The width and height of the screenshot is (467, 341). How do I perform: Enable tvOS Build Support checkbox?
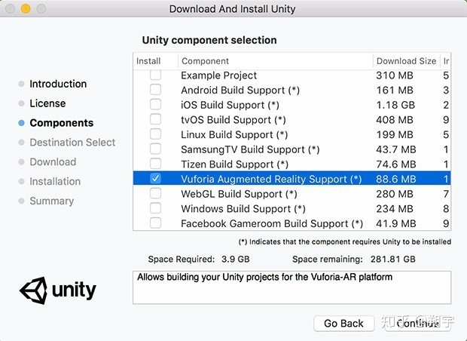tap(155, 119)
